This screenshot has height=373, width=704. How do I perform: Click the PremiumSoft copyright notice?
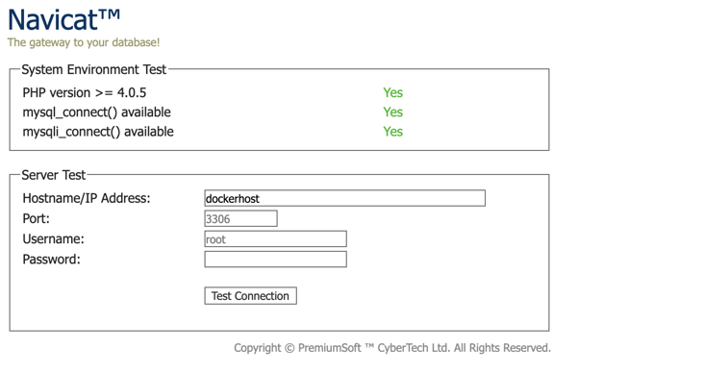click(392, 348)
